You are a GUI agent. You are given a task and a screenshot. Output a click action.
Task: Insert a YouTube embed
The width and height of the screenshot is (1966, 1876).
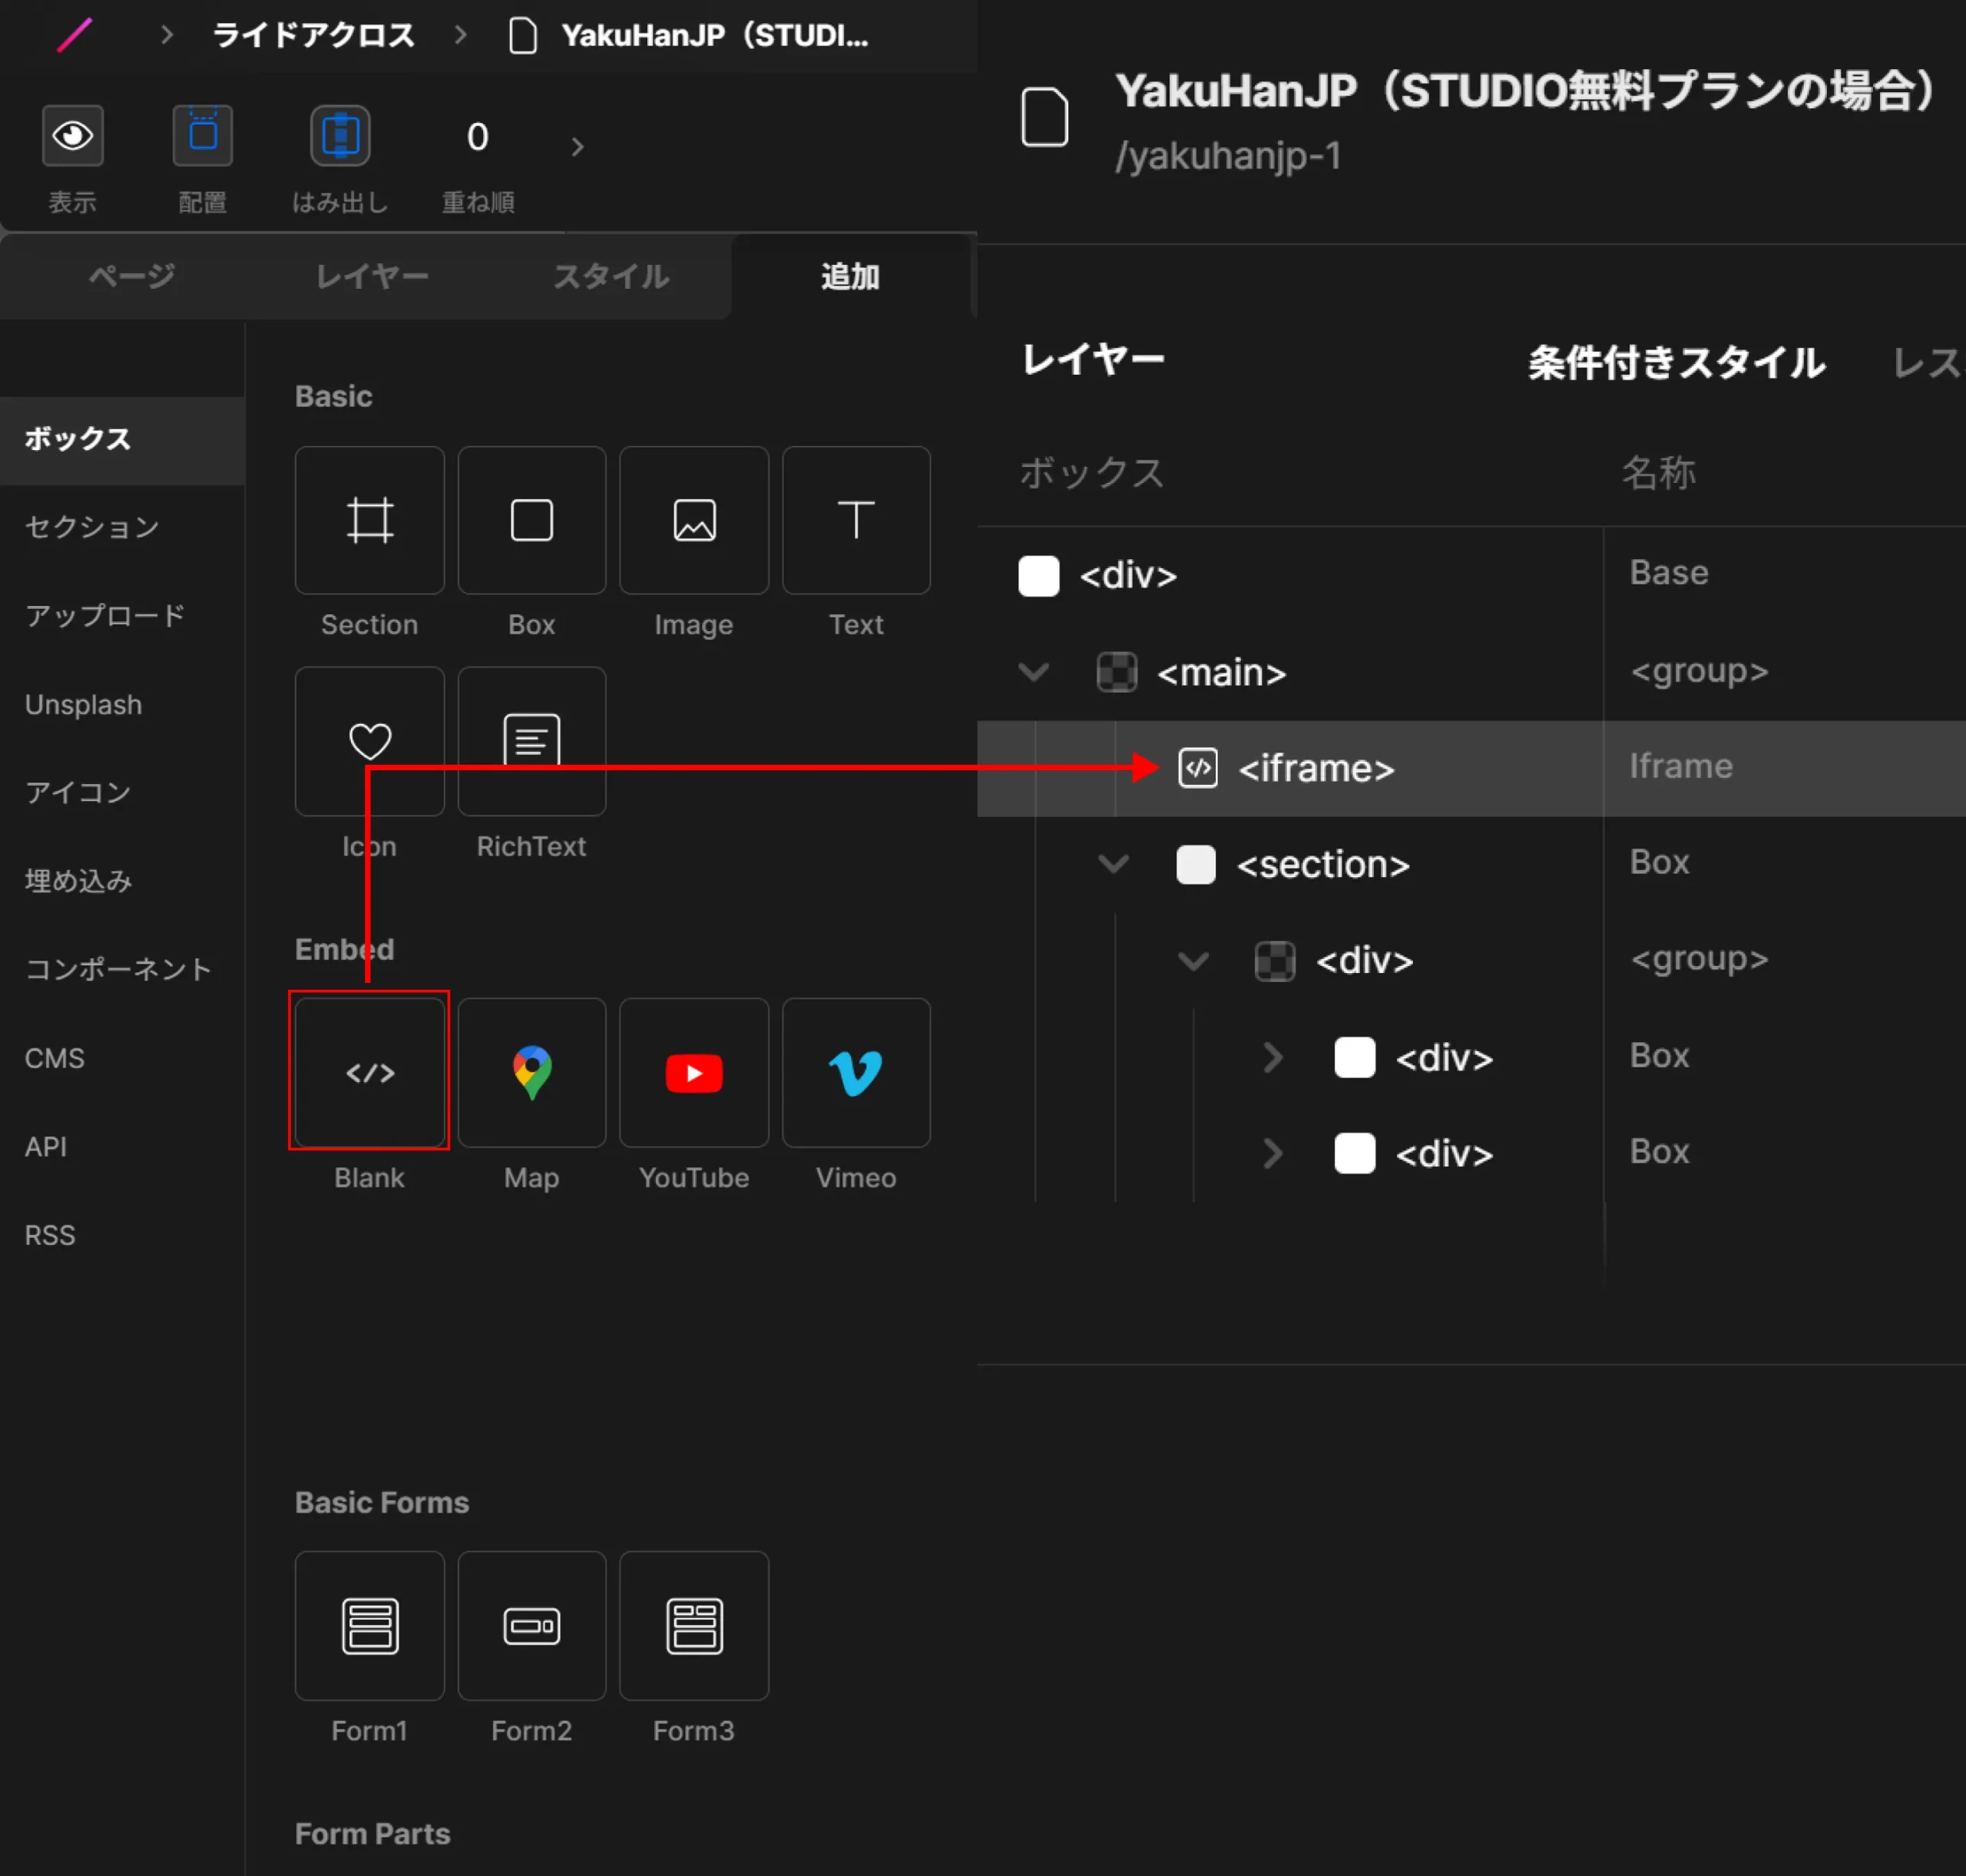[x=694, y=1072]
